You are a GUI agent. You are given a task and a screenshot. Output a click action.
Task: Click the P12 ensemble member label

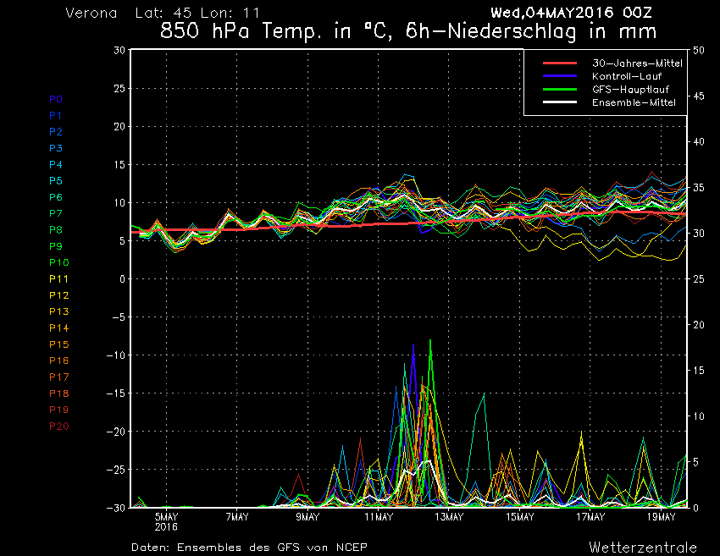(x=58, y=295)
